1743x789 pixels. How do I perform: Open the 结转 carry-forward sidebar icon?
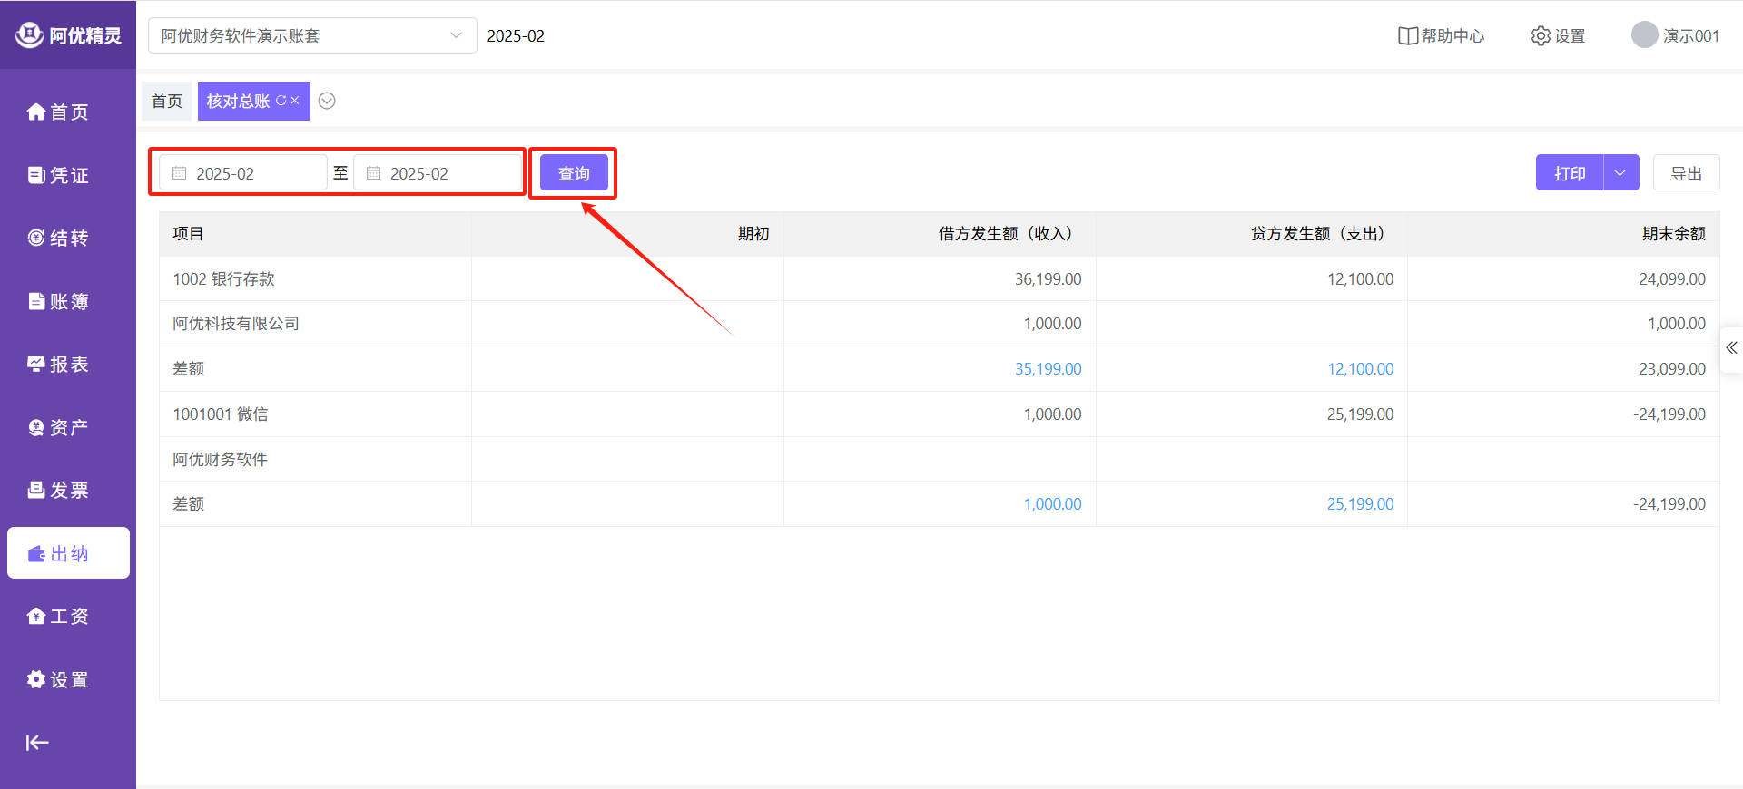(36, 238)
